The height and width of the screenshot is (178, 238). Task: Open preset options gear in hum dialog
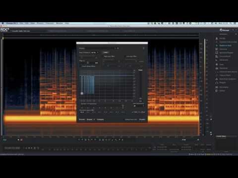pos(118,48)
